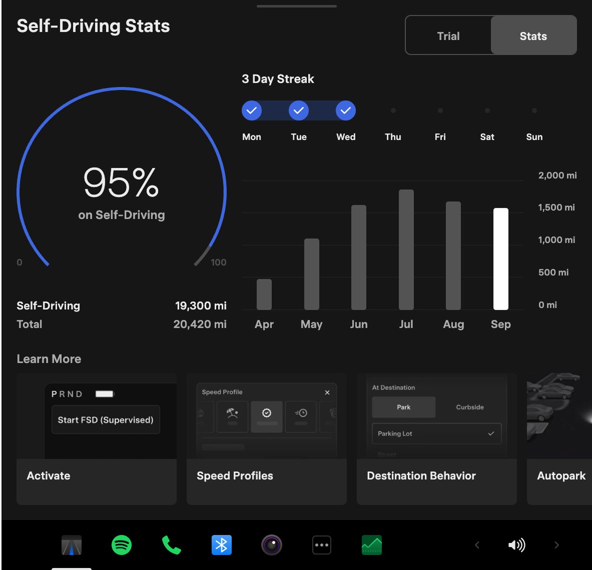Select Curbside destination behavior
The width and height of the screenshot is (592, 570).
[x=469, y=407]
